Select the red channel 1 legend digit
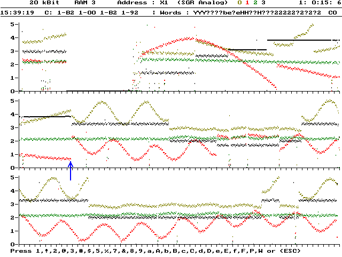 tap(247, 3)
